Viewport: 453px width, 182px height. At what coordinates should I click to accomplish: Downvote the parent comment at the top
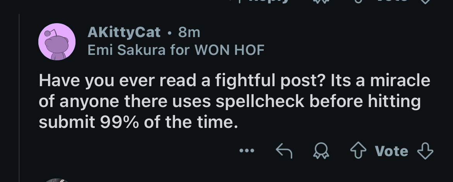pyautogui.click(x=425, y=1)
